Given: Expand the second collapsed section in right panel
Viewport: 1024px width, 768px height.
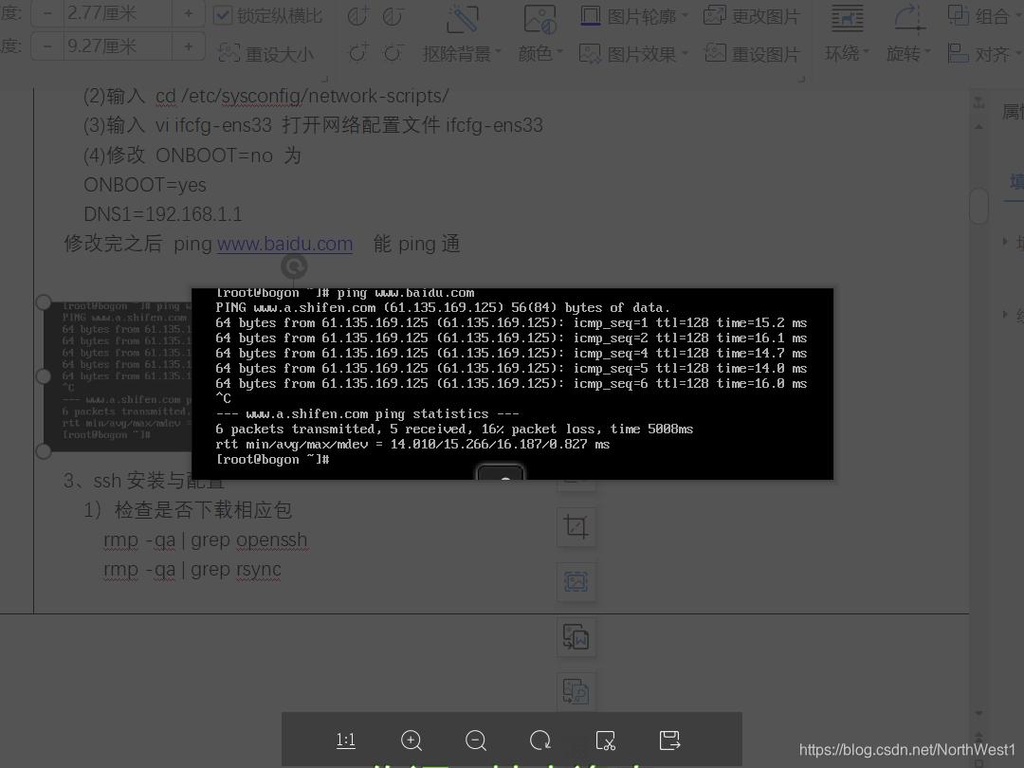Looking at the screenshot, I should tap(1006, 314).
